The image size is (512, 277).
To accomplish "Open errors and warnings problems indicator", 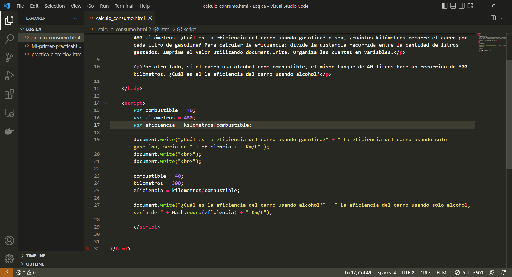I will 26,272.
